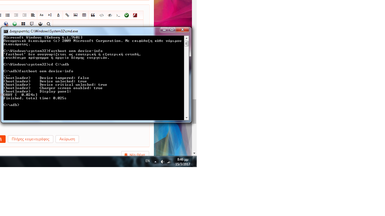The height and width of the screenshot is (216, 385).
Task: Minimize the cmd.exe window
Action: pyautogui.click(x=164, y=30)
